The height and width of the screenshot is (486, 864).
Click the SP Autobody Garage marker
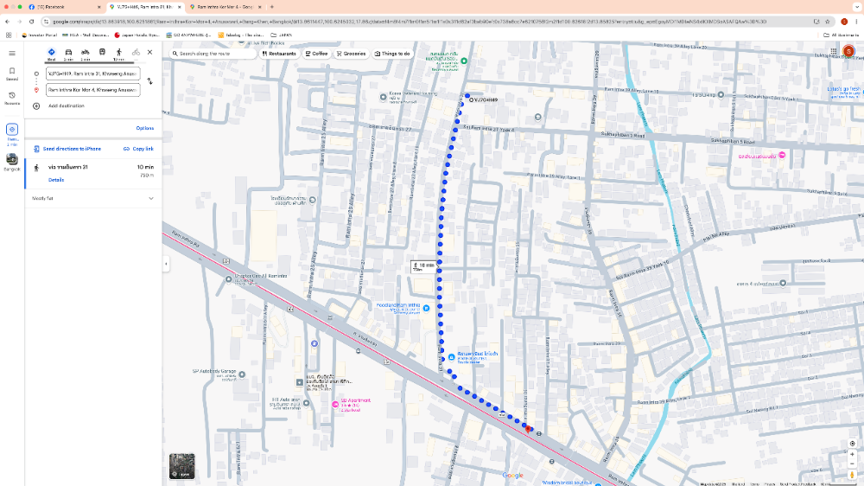242,374
